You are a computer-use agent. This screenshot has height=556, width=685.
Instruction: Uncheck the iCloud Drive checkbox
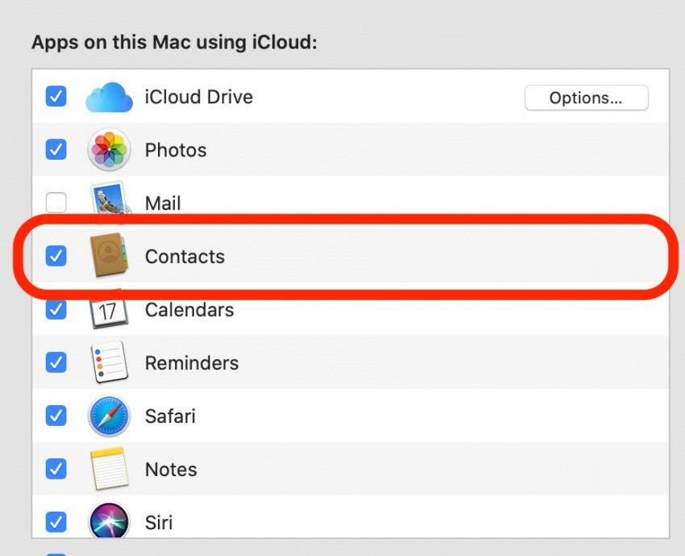[x=56, y=97]
